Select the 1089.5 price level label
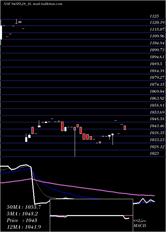 [156, 64]
